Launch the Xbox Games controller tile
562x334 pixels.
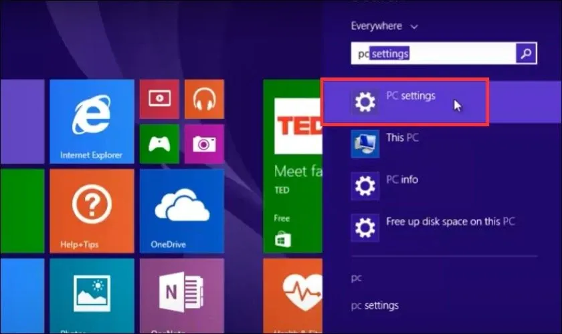159,144
